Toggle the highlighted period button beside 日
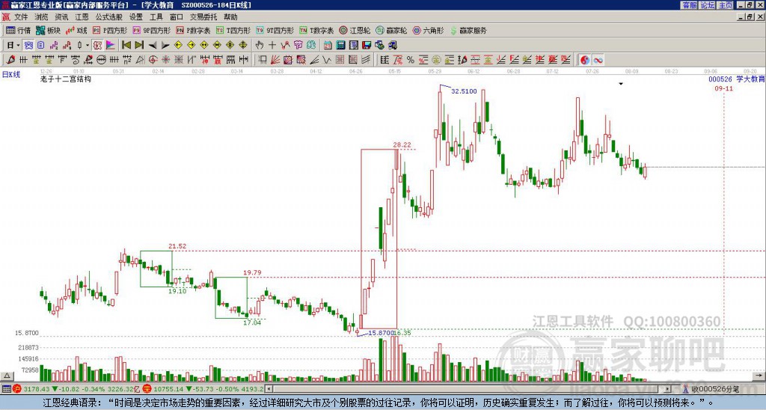The width and height of the screenshot is (766, 410). (x=29, y=46)
